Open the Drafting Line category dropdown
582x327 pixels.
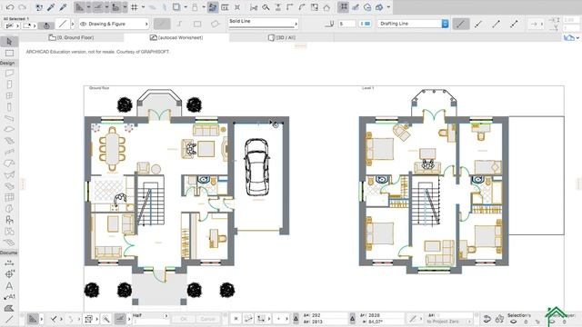tap(413, 24)
